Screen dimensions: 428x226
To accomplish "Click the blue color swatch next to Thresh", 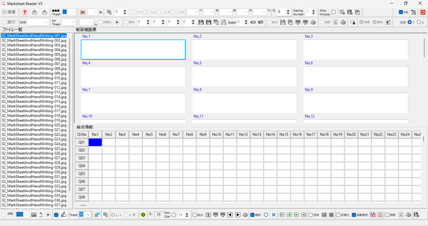I will tap(65, 12).
